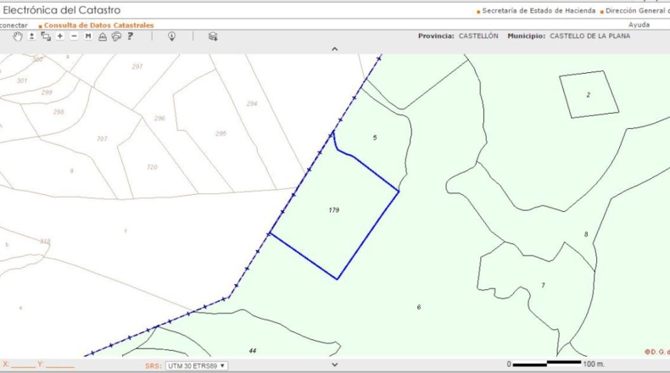670x373 pixels.
Task: Open Secretaría de Estado de Hacienda link
Action: [x=539, y=11]
